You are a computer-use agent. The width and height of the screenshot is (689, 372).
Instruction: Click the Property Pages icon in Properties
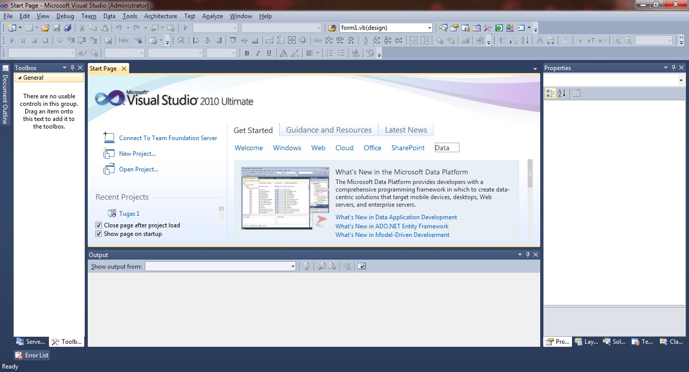[577, 93]
